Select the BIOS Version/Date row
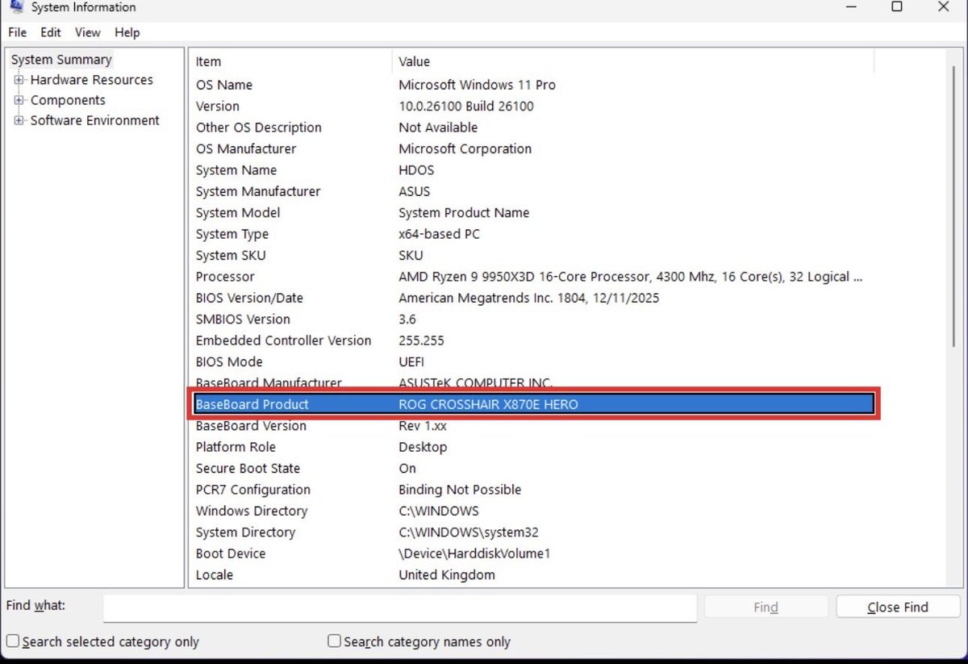 tap(534, 298)
